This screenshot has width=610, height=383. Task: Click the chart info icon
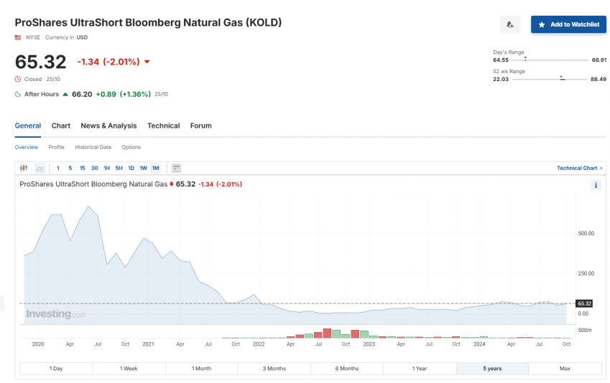[x=596, y=185]
